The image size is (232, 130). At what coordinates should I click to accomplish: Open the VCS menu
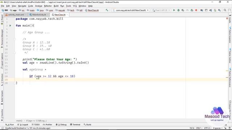75,6
